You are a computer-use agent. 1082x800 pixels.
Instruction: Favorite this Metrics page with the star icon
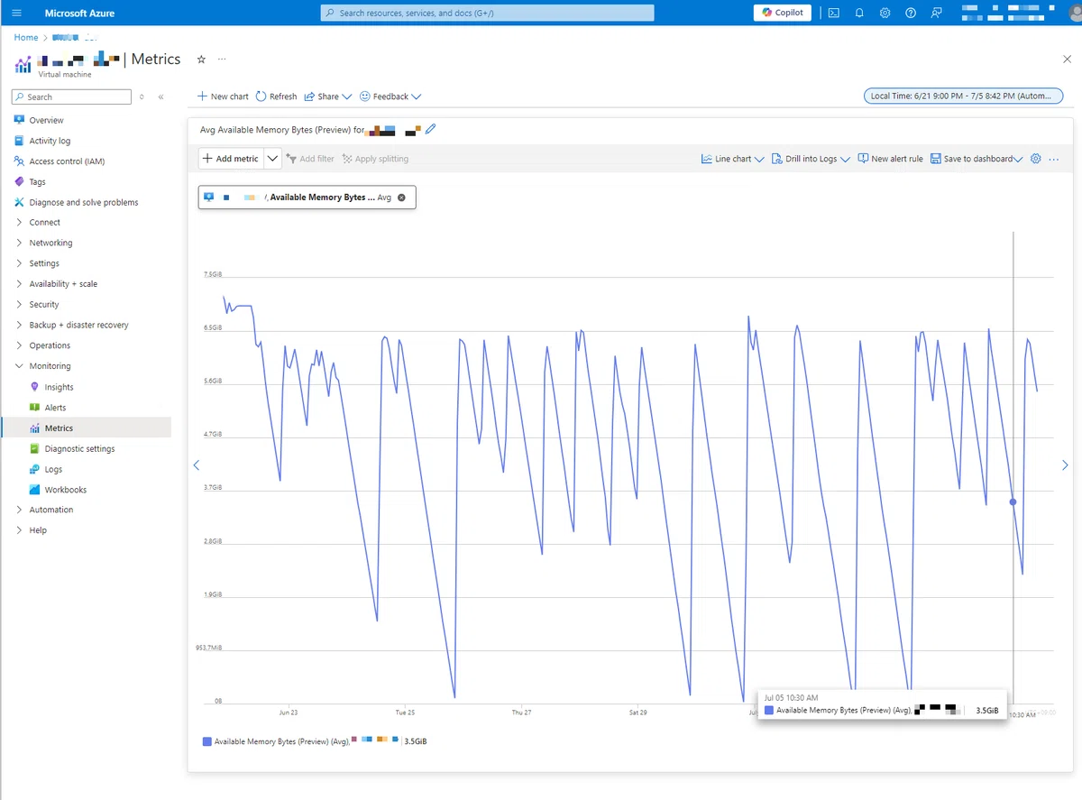pyautogui.click(x=201, y=60)
